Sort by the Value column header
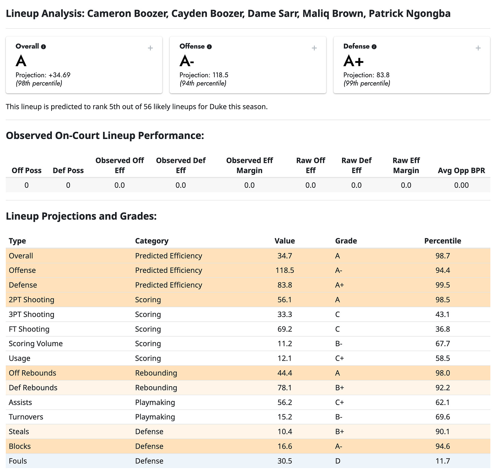This screenshot has width=497, height=474. [285, 241]
